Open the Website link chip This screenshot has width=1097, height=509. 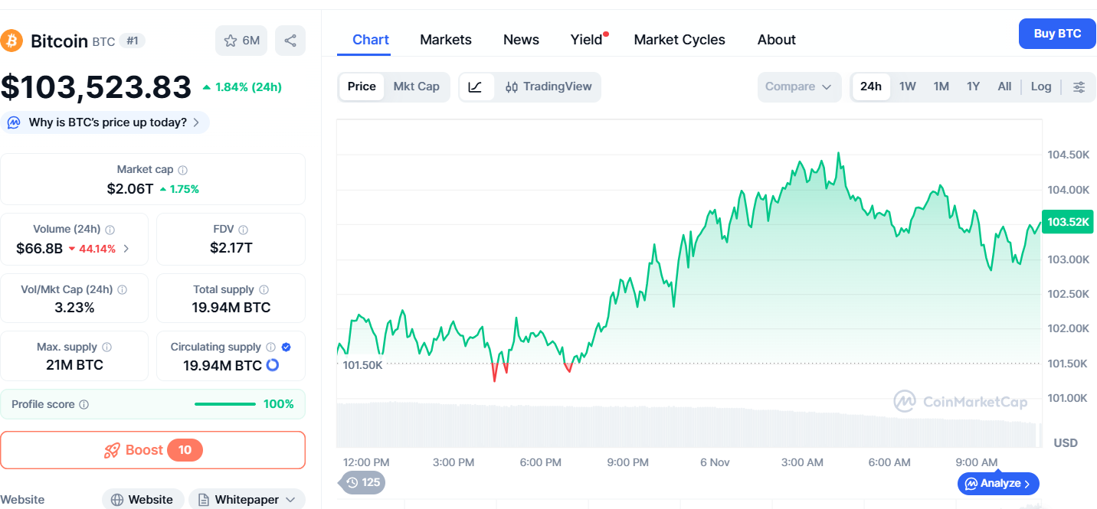143,500
